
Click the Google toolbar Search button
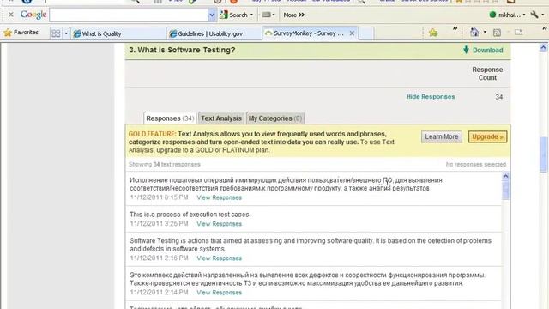tap(234, 15)
